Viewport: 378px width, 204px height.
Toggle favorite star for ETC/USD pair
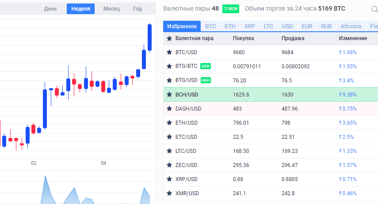[169, 137]
